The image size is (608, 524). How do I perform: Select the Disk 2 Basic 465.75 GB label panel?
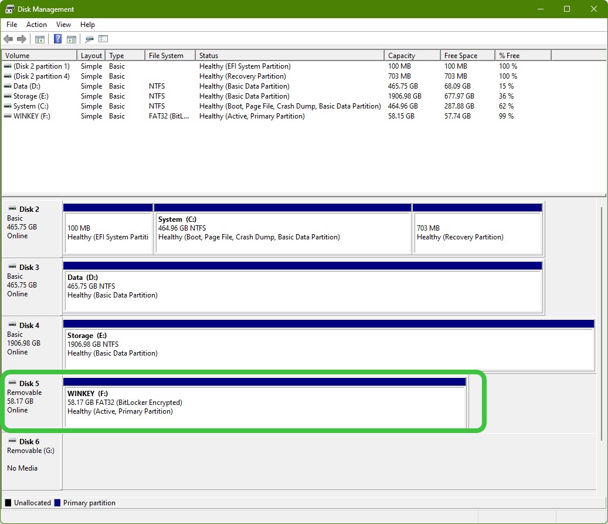pos(32,229)
